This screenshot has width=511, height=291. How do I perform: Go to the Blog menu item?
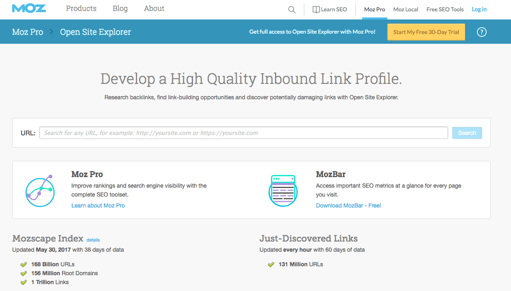[x=120, y=9]
